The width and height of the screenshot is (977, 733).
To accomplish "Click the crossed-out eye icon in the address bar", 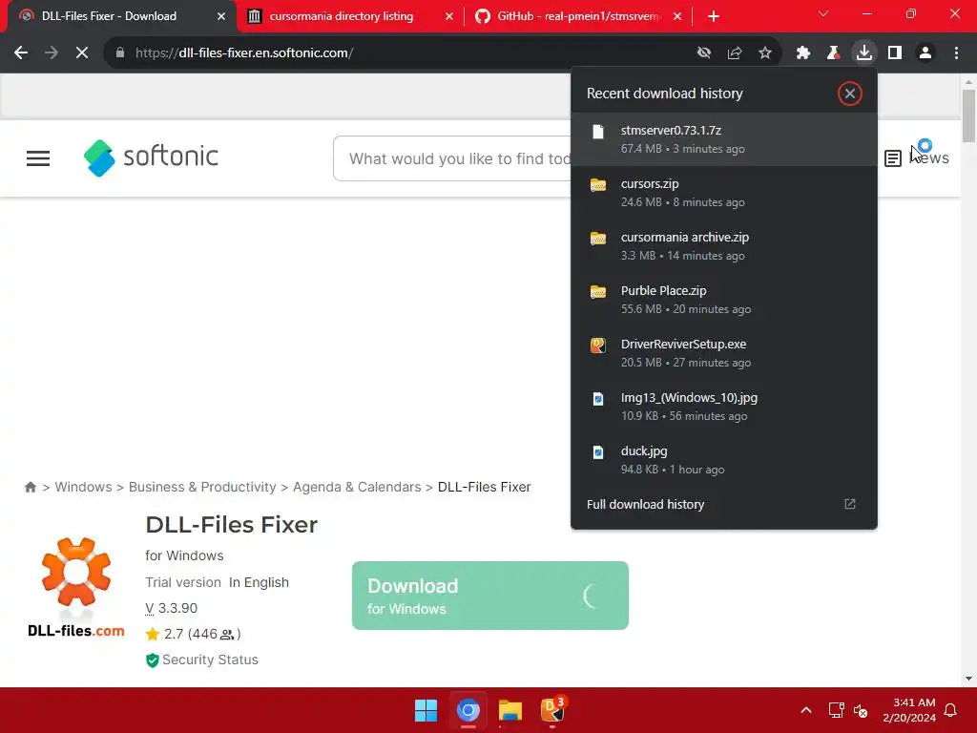I will [x=704, y=53].
